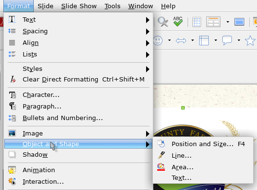
Task: Expand the Lists submenu
Action: click(x=79, y=54)
